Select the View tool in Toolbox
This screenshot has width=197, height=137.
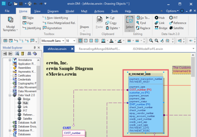pos(28,23)
